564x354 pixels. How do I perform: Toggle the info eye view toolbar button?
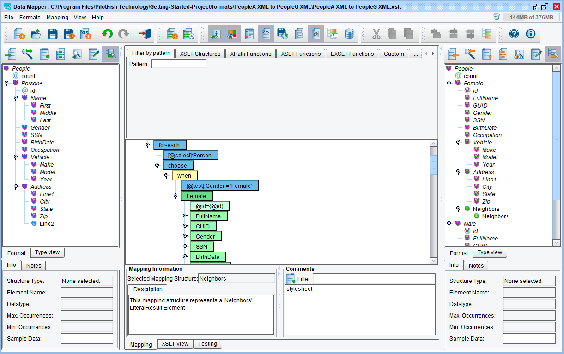[x=216, y=34]
